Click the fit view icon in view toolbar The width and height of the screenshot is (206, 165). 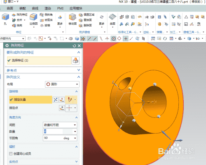point(153,38)
